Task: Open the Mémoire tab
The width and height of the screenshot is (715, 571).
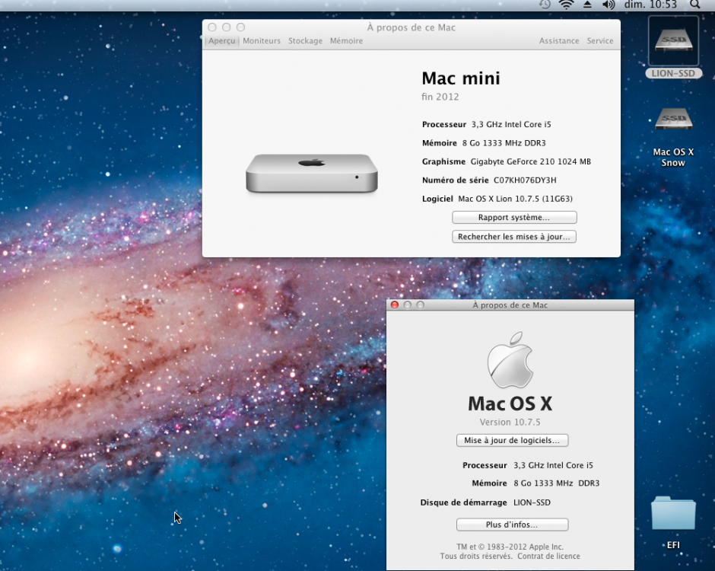Action: click(x=347, y=40)
